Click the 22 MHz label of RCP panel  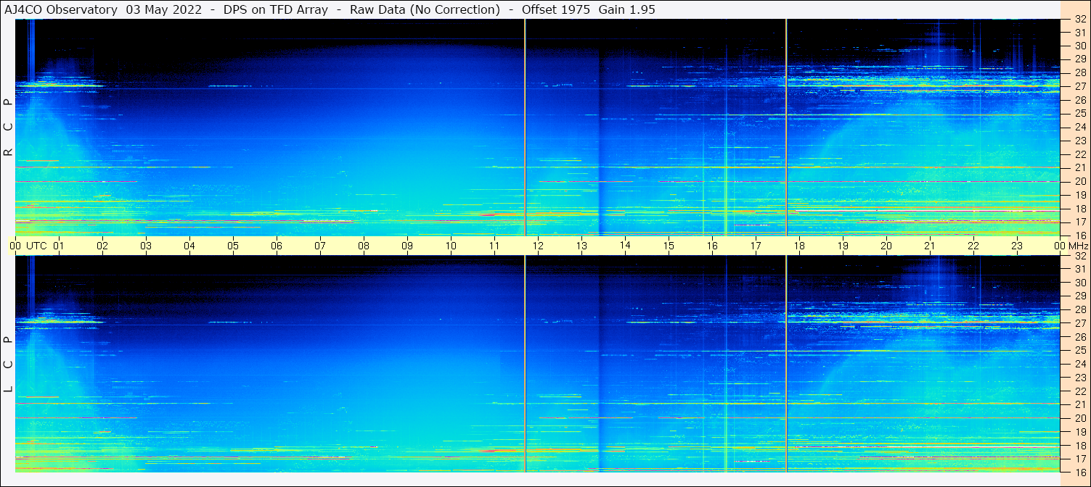click(x=1079, y=154)
